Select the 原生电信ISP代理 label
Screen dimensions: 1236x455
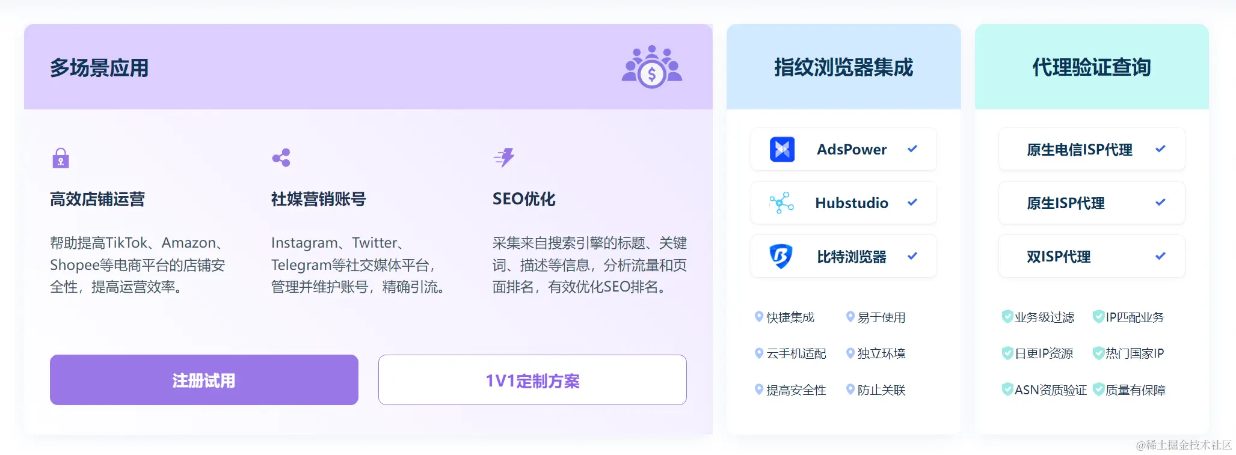[1080, 150]
